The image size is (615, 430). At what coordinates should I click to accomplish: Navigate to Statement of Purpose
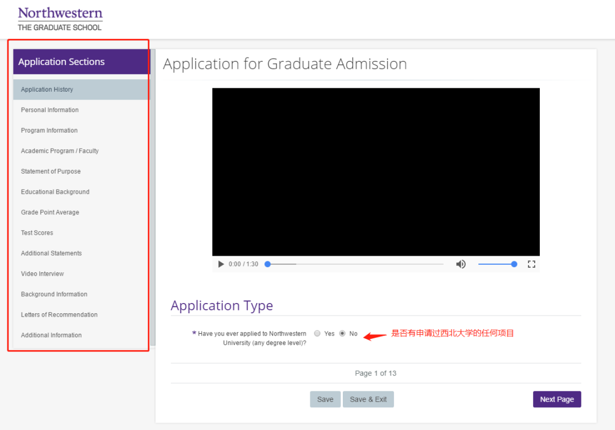click(50, 171)
